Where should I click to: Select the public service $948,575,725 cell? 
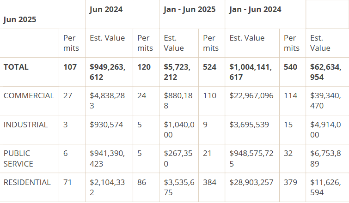coord(252,158)
